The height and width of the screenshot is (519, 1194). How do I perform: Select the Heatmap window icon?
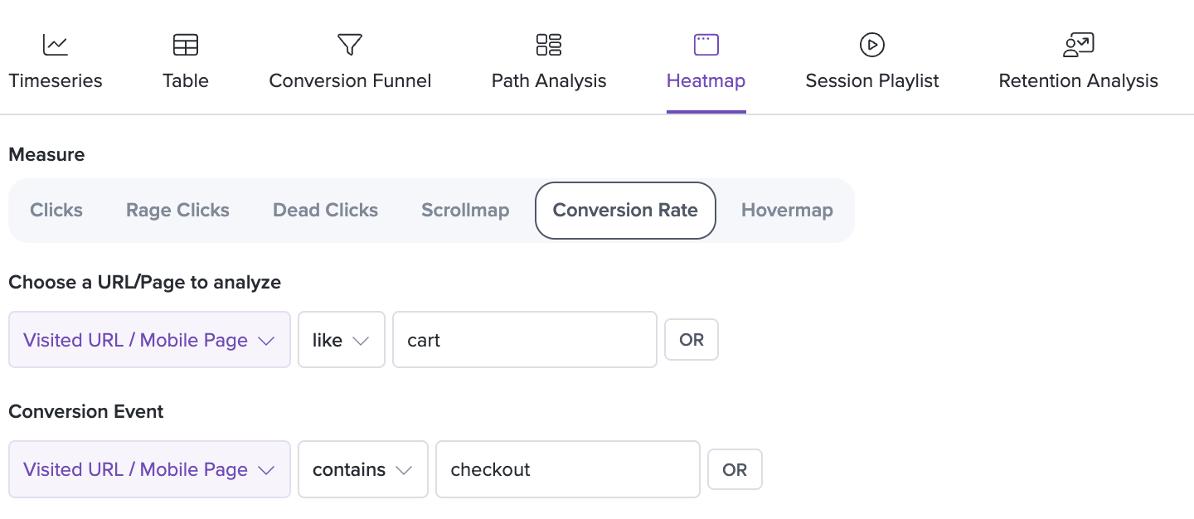pos(706,45)
